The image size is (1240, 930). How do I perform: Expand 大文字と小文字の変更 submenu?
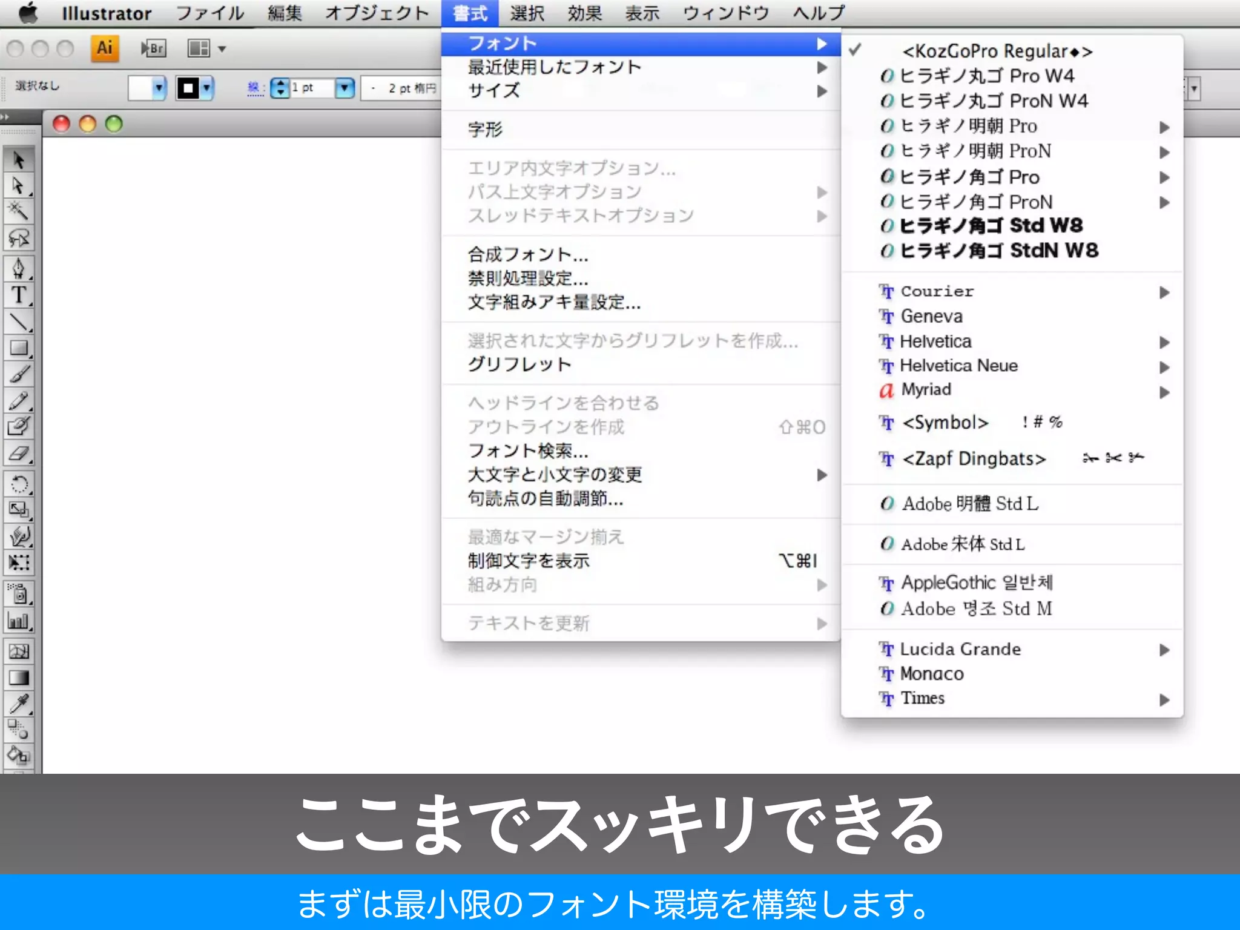[x=641, y=475]
